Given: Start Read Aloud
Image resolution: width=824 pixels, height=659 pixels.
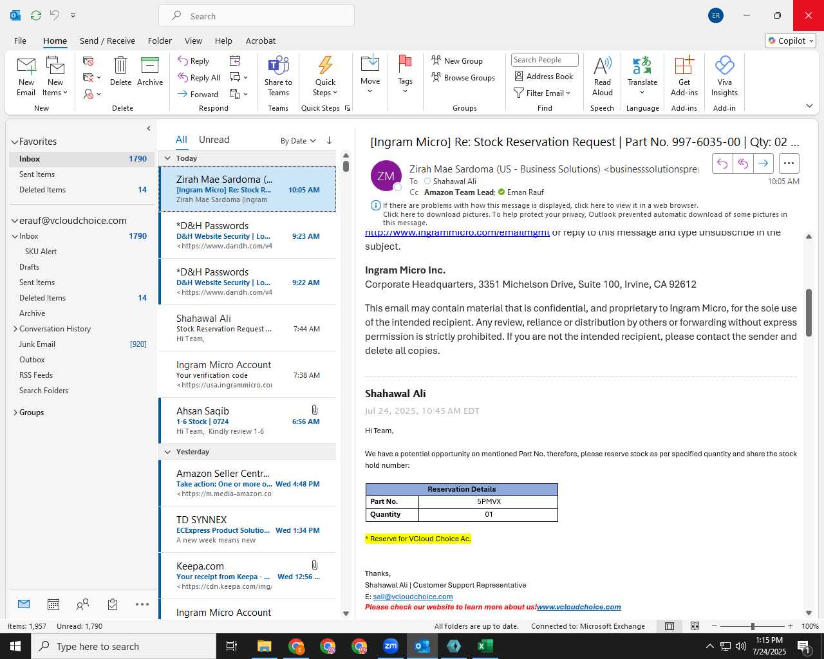Looking at the screenshot, I should click(603, 77).
